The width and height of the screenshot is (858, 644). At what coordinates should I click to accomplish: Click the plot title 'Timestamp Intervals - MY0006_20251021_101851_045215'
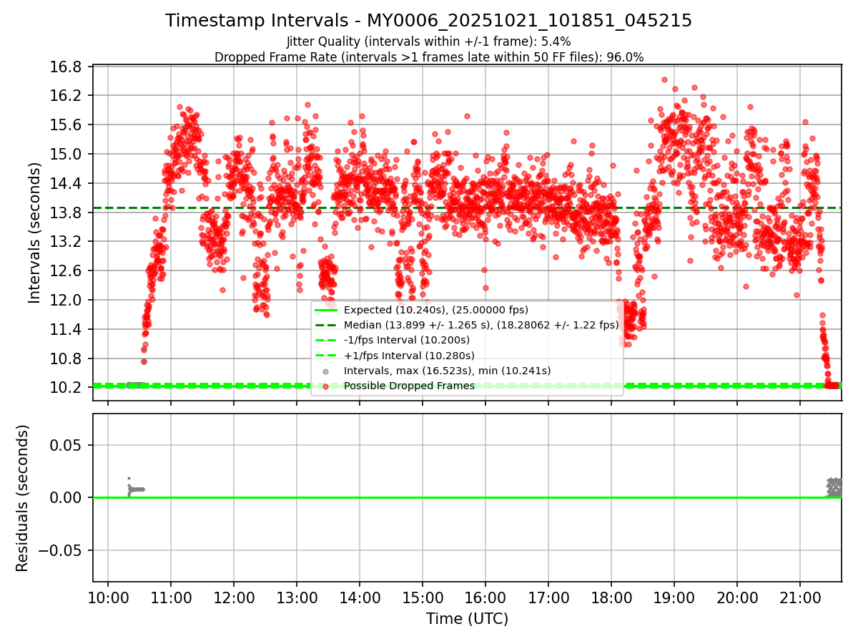(x=428, y=21)
